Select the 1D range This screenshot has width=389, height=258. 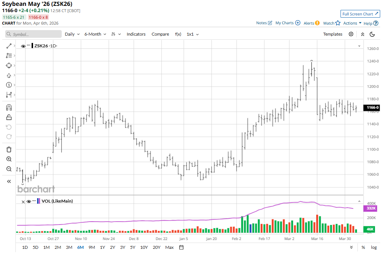click(25, 247)
